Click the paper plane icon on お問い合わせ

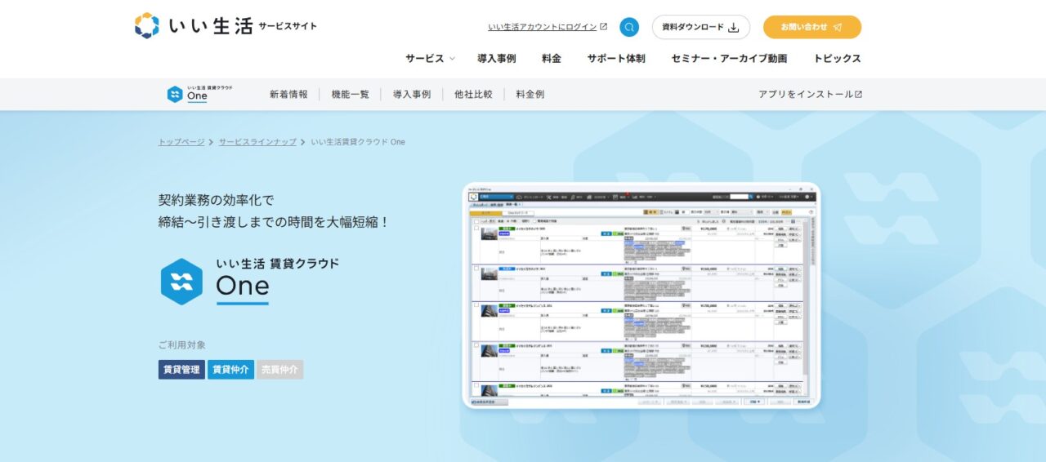[x=838, y=27]
